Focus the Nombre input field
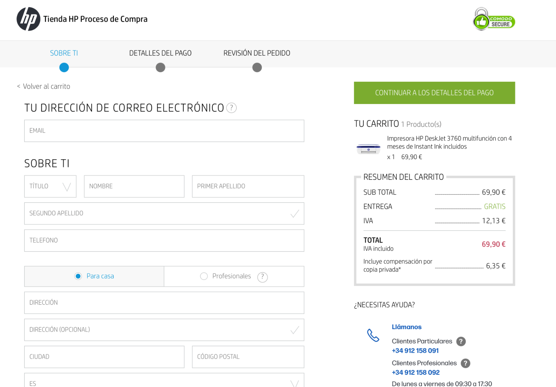556x387 pixels. [x=134, y=186]
